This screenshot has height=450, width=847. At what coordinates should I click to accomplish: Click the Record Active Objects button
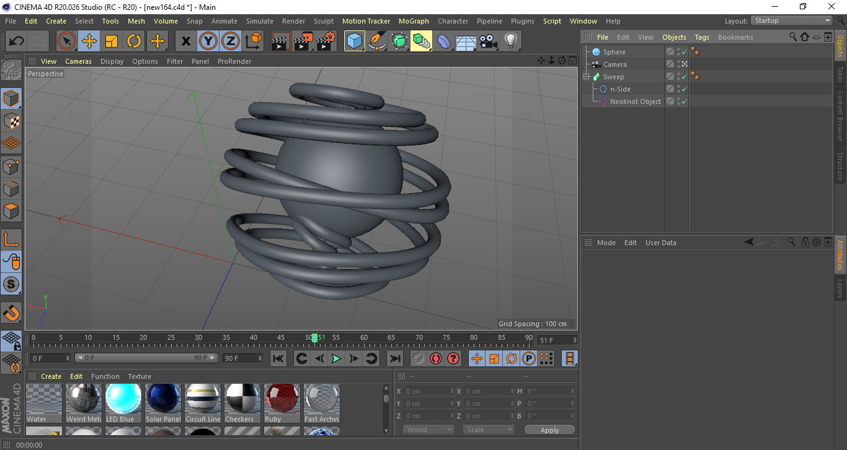[x=419, y=358]
